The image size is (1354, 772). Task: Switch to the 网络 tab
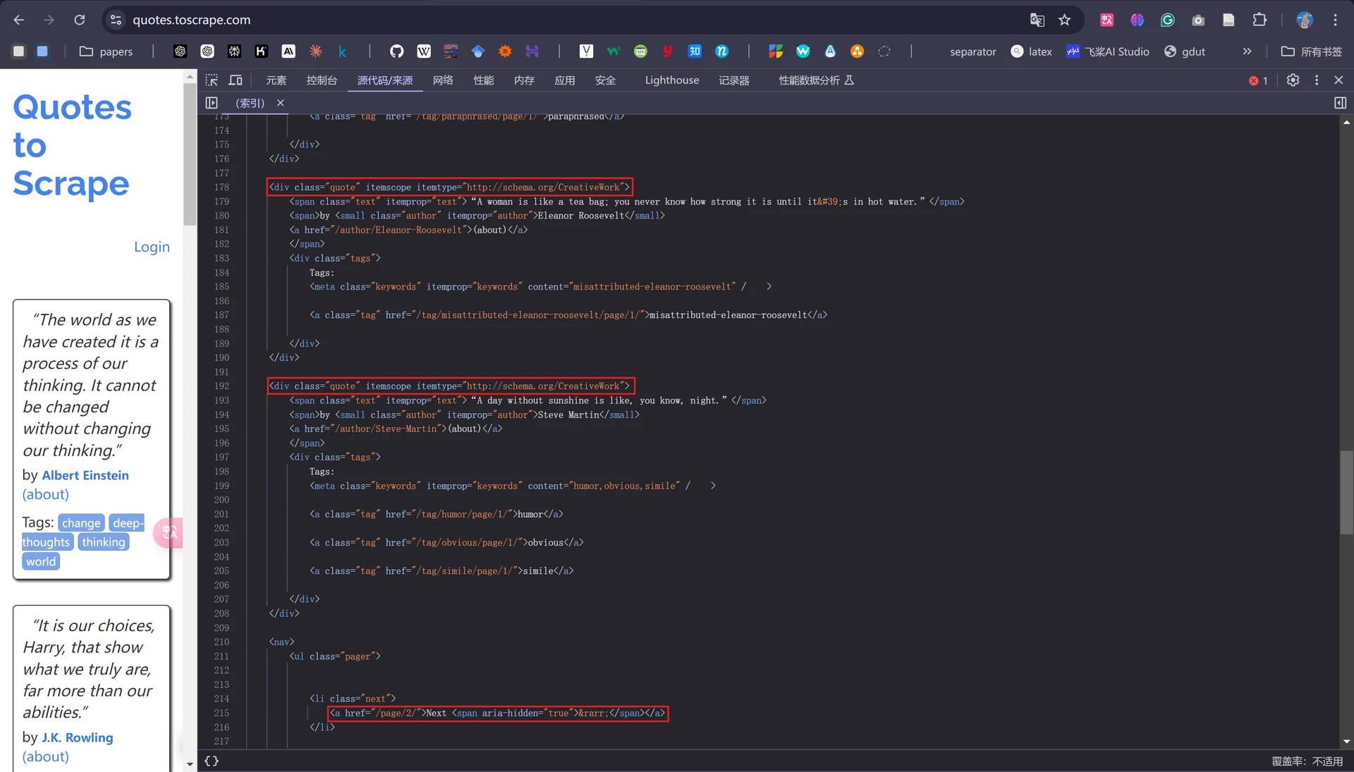(x=443, y=80)
